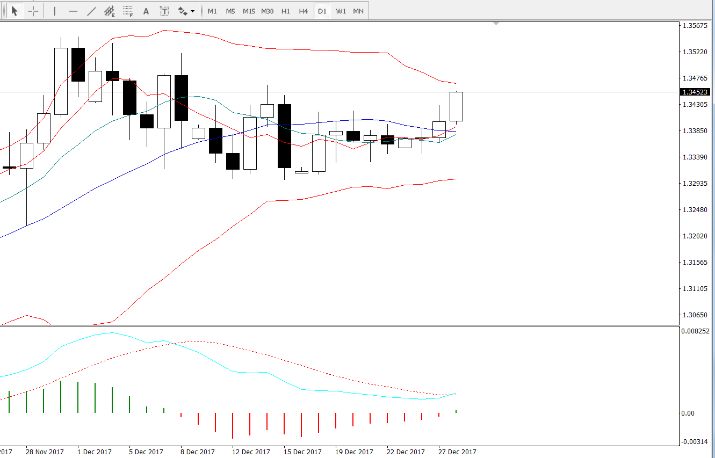Select the M5 timeframe button
This screenshot has height=458, width=715.
(230, 11)
